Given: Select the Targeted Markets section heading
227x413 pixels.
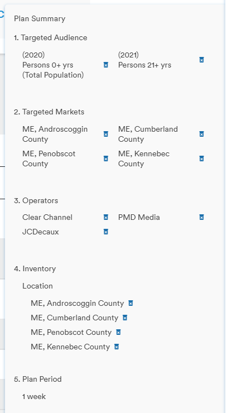Looking at the screenshot, I should click(49, 112).
